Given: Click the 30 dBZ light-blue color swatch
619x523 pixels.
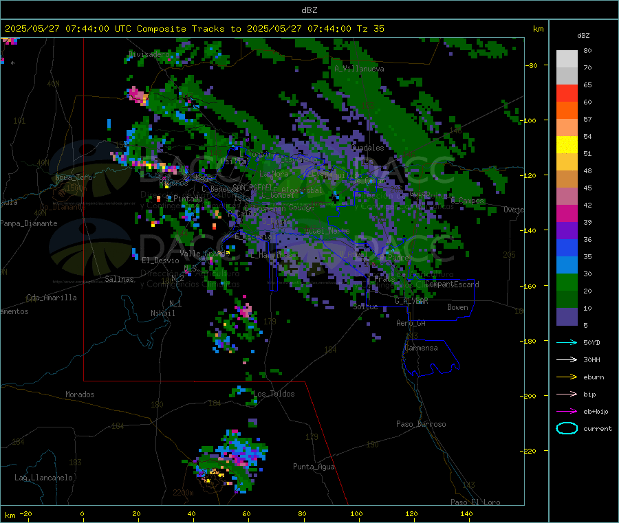Looking at the screenshot, I should click(567, 265).
